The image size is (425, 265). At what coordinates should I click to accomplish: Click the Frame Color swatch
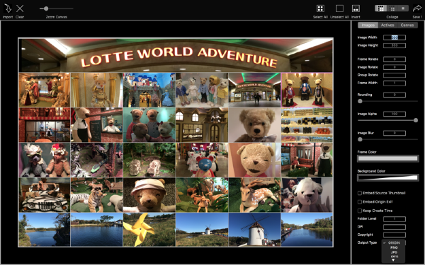[x=388, y=159]
